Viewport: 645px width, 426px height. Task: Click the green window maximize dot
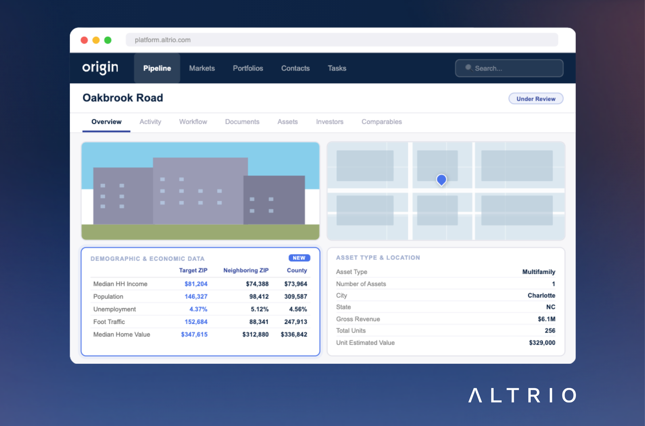click(x=108, y=40)
